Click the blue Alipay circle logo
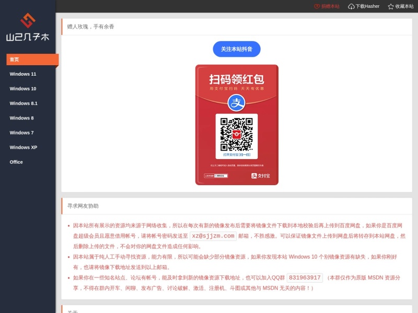418x313 pixels. click(x=237, y=103)
